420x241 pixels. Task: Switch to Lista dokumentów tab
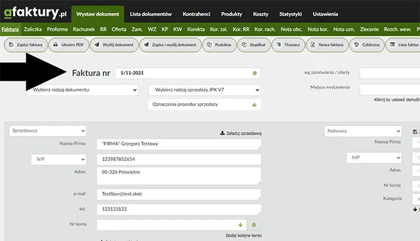click(x=151, y=14)
